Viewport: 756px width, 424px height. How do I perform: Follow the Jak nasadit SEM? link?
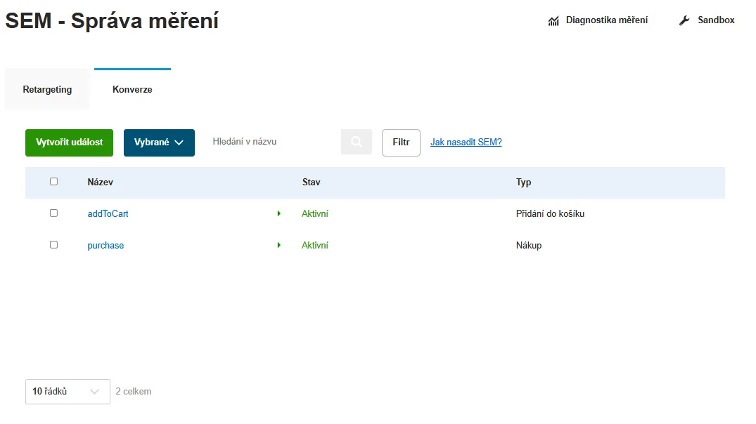tap(466, 143)
